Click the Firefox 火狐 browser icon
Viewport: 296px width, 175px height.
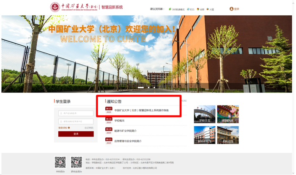pos(208,9)
